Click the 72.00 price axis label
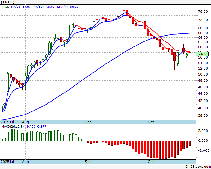The image size is (211, 169). pyautogui.click(x=203, y=20)
